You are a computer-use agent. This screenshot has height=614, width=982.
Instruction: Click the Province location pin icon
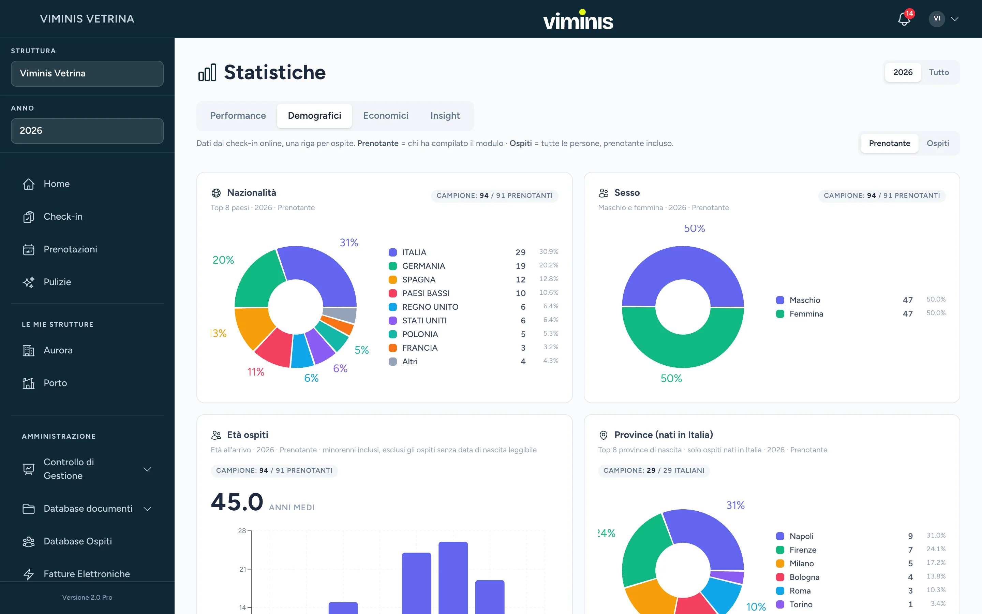[x=604, y=435]
